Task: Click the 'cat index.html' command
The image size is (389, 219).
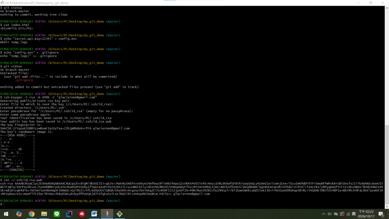Action: (x=16, y=25)
